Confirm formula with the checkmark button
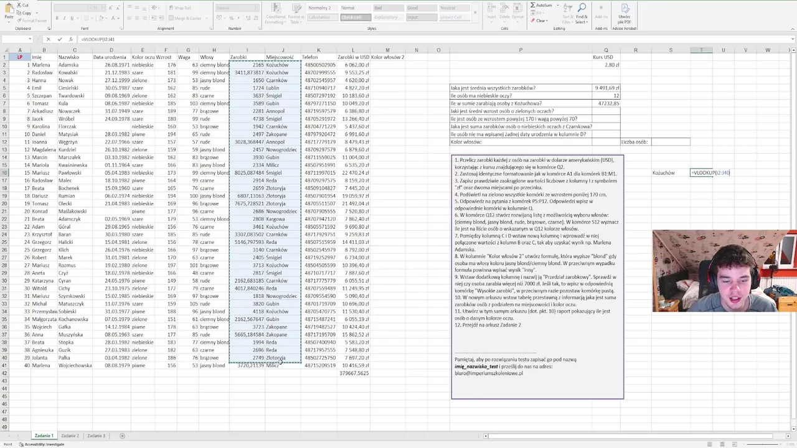The height and width of the screenshot is (448, 797). point(59,39)
